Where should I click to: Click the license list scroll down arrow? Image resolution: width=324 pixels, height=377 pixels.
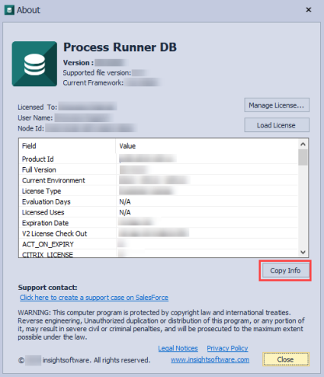click(x=303, y=252)
